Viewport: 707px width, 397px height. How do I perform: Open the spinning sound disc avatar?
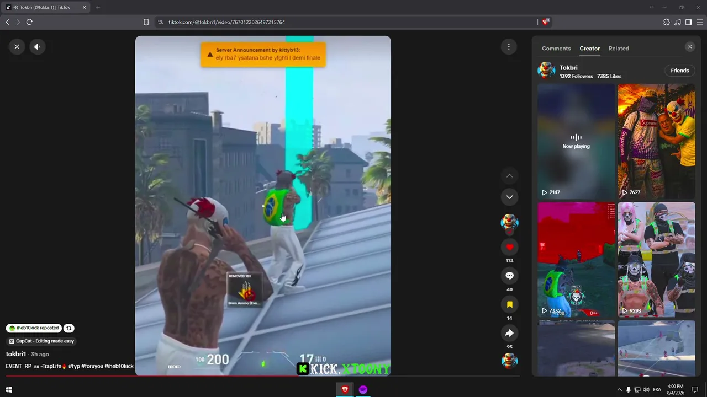(x=509, y=361)
